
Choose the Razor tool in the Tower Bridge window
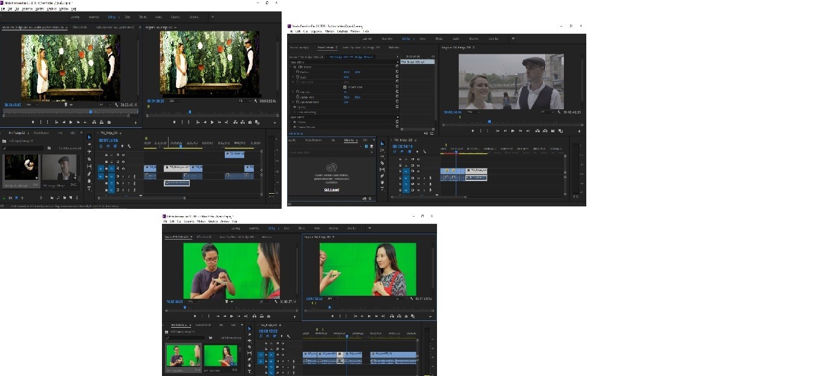point(382,164)
